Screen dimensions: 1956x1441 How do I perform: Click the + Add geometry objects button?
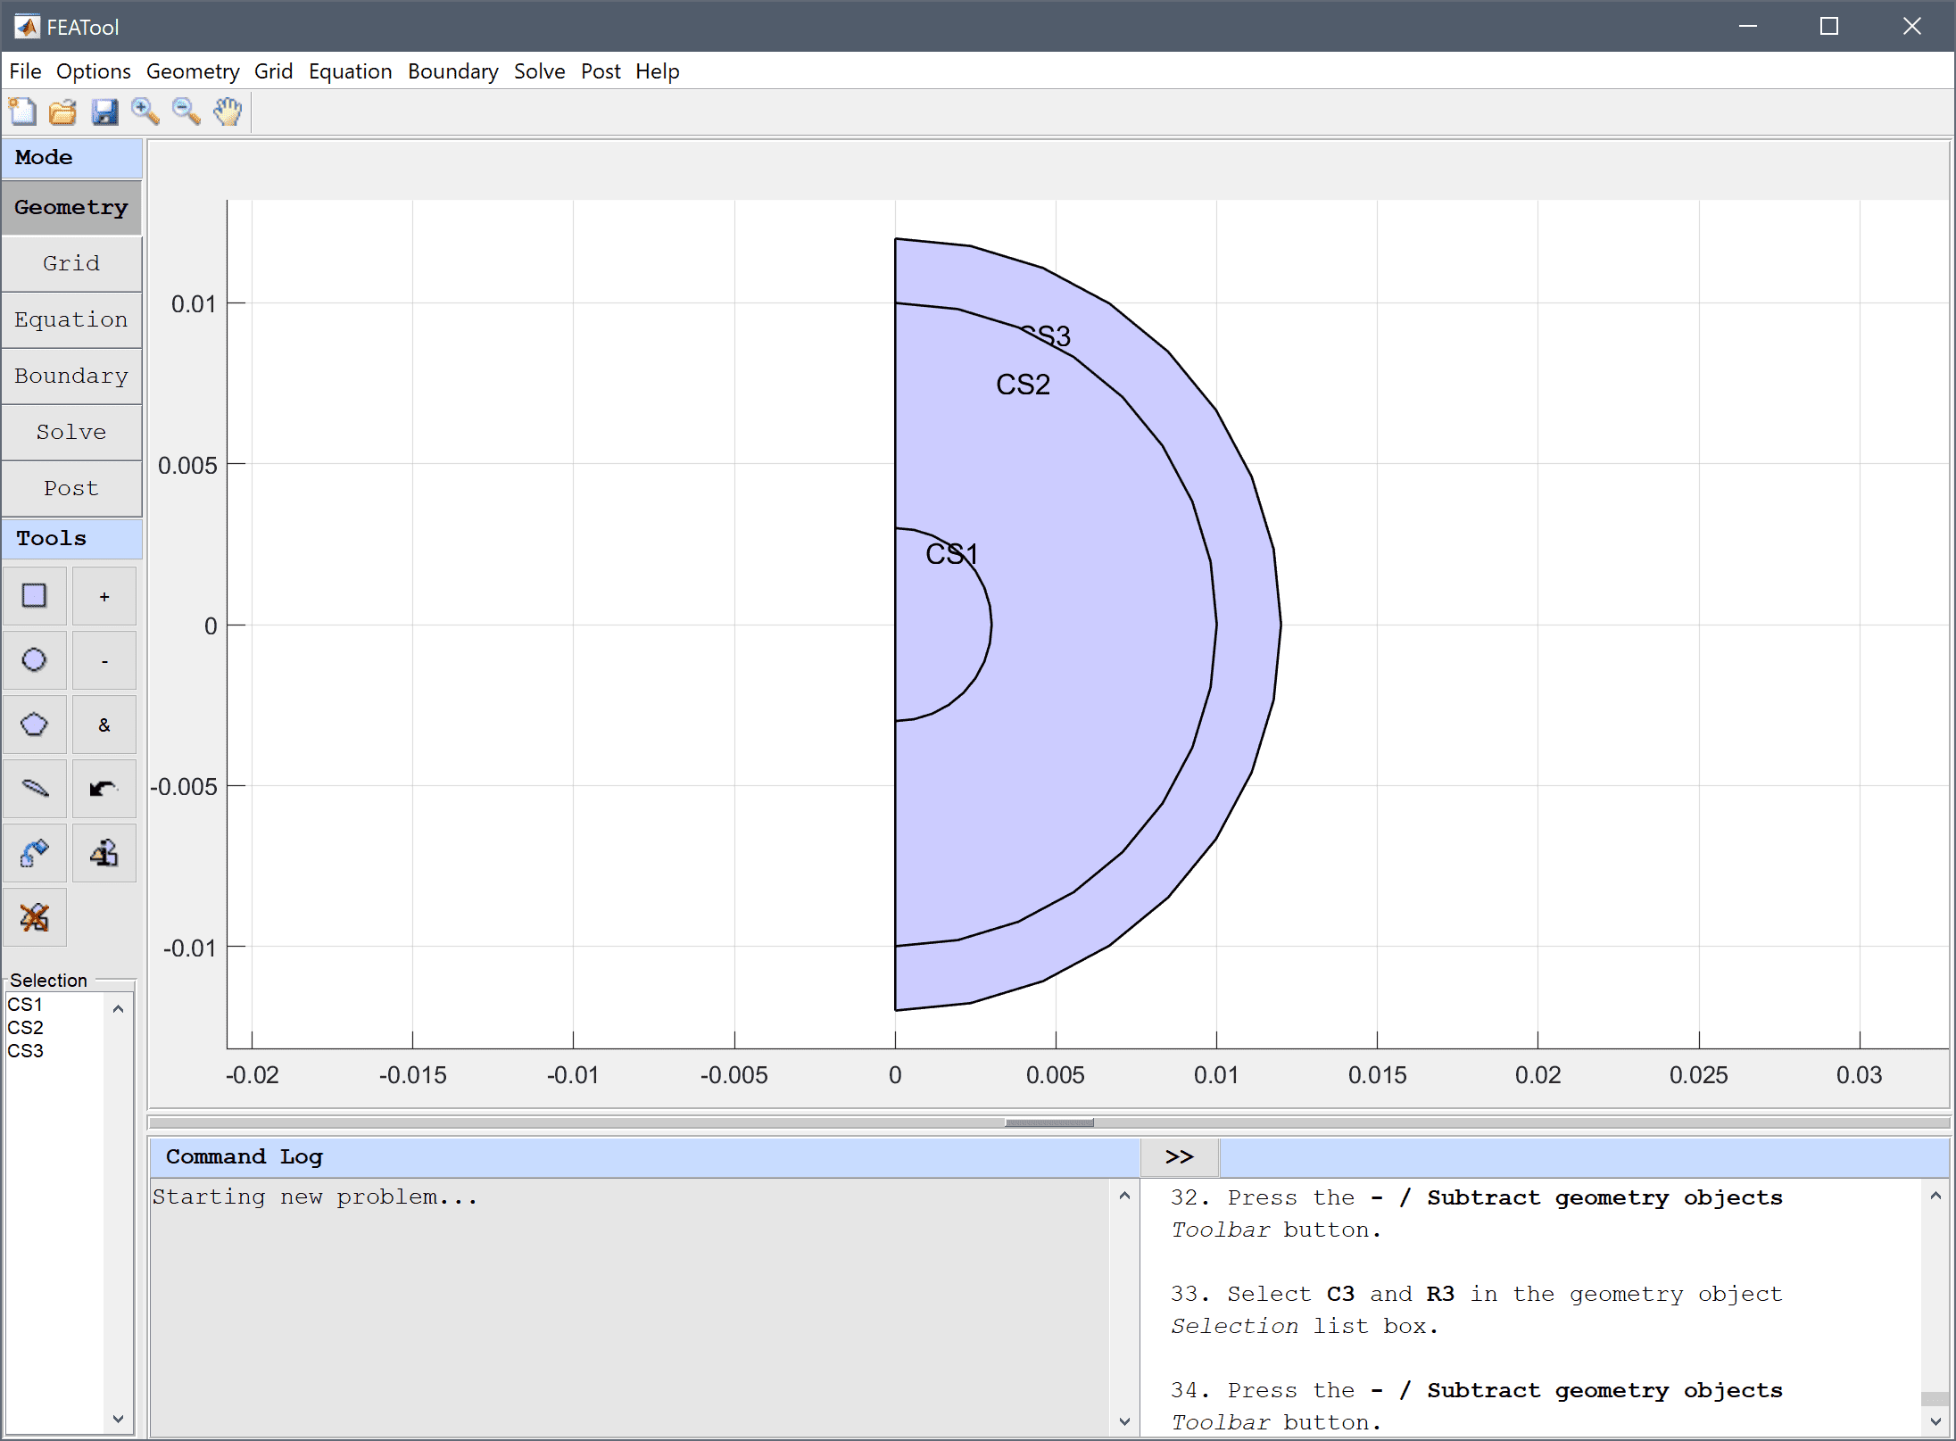point(104,596)
